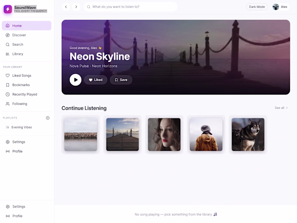Click the 'No song playing' status text

pos(173,214)
